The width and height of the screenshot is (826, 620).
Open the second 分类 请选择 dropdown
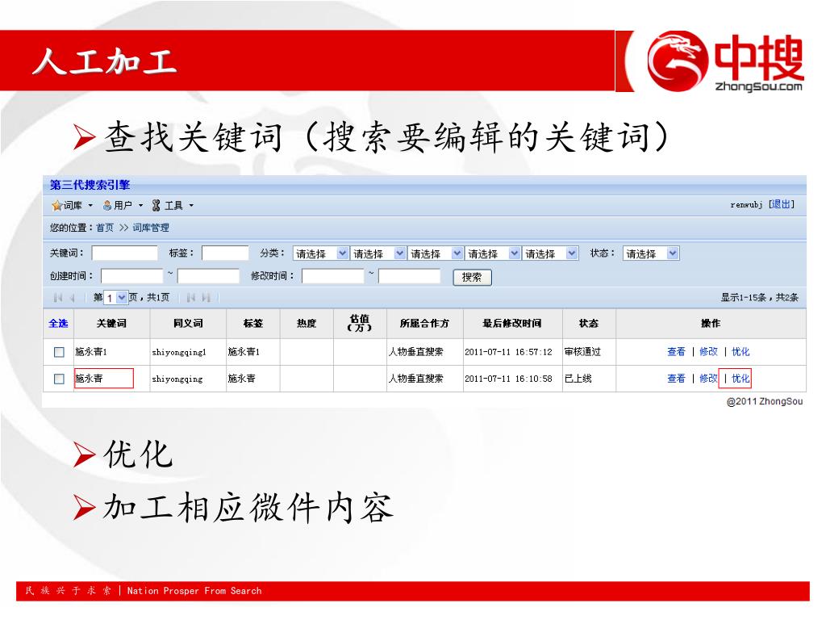point(378,253)
